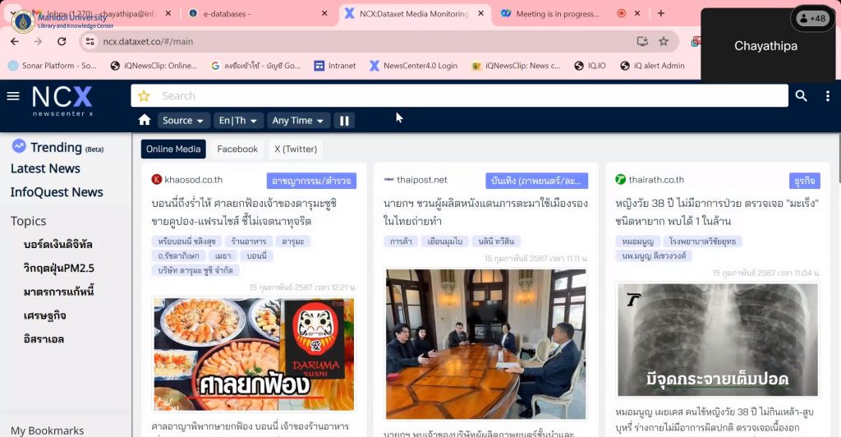This screenshot has height=437, width=841.
Task: Open the hamburger menu beside NCX logo
Action: coord(13,96)
